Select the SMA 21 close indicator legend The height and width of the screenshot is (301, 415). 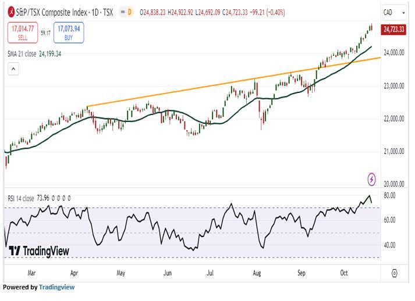coord(35,53)
